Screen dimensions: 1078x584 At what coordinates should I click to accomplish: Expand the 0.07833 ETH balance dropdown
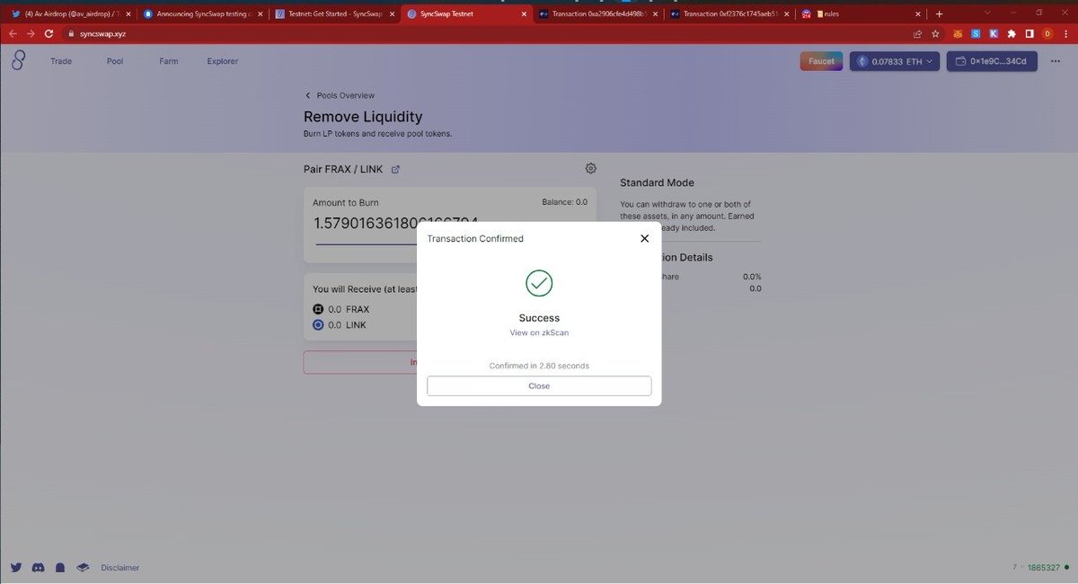coord(895,61)
